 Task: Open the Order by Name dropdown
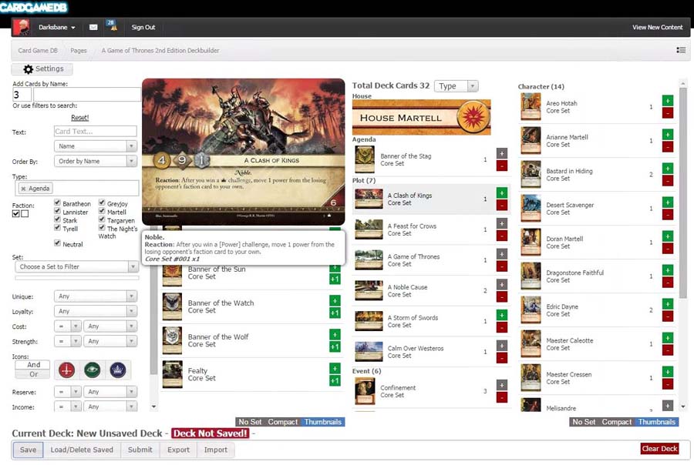pyautogui.click(x=95, y=162)
